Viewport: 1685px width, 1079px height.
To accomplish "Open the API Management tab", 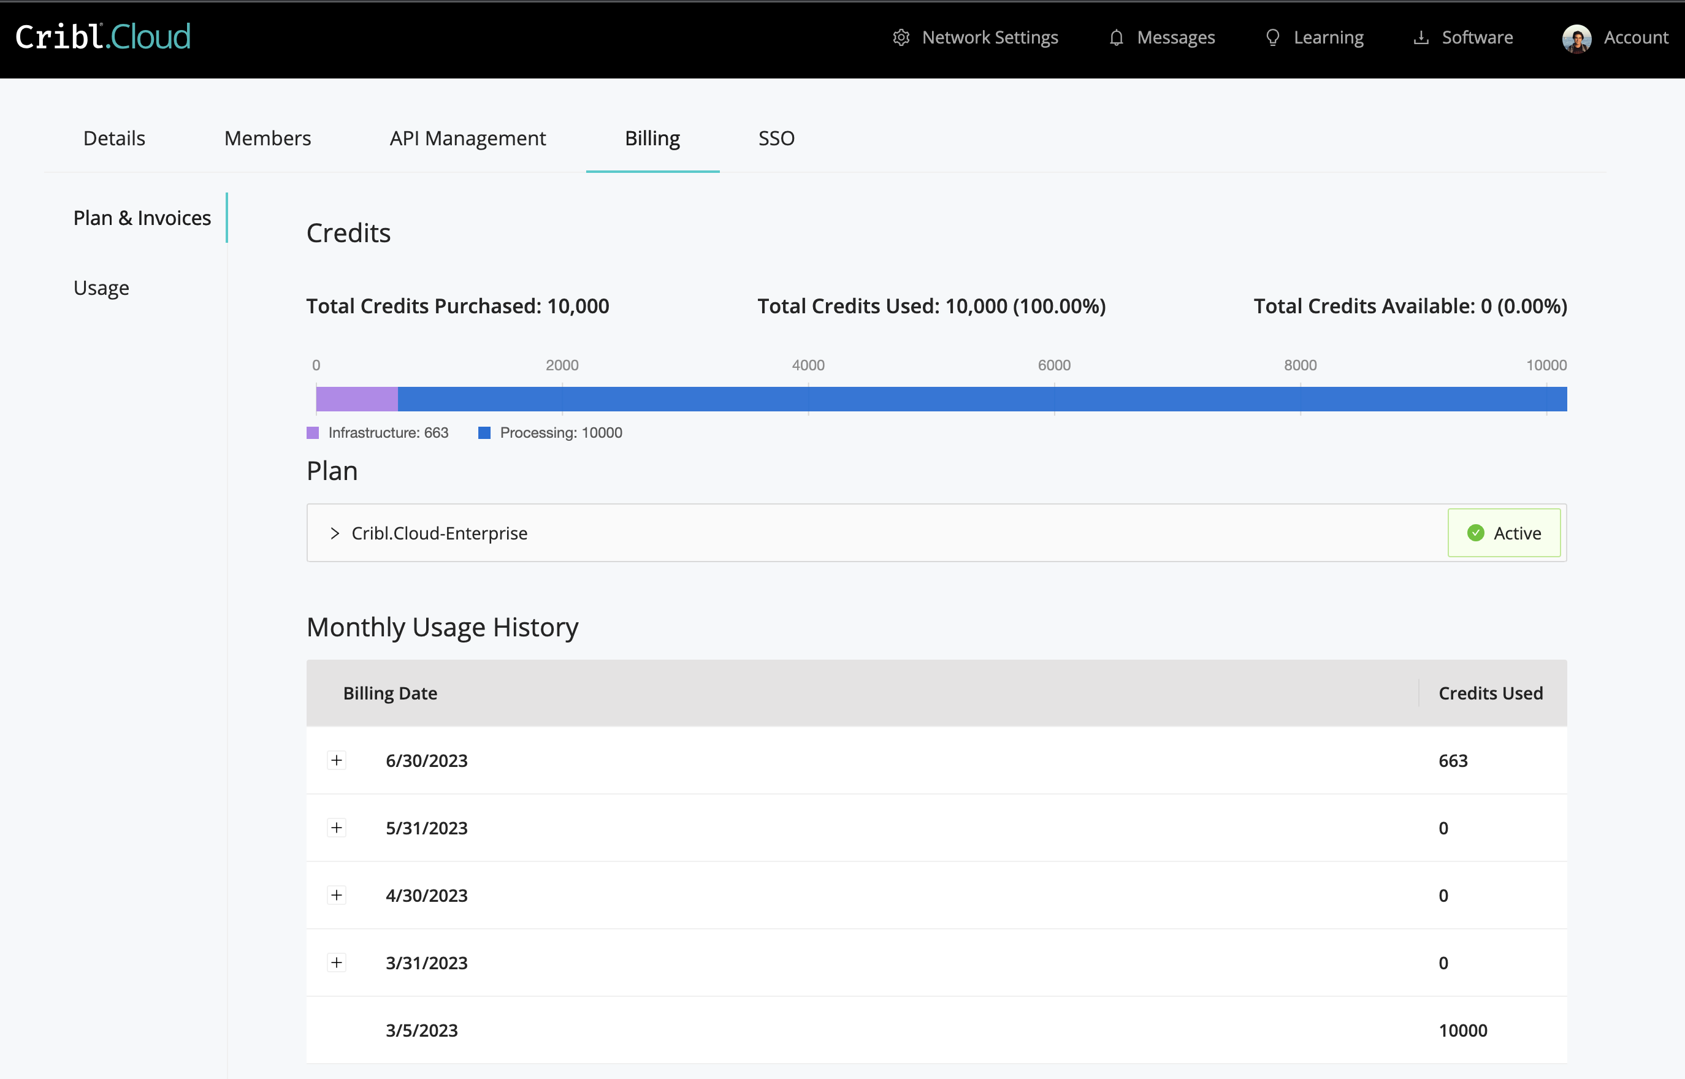I will [467, 138].
